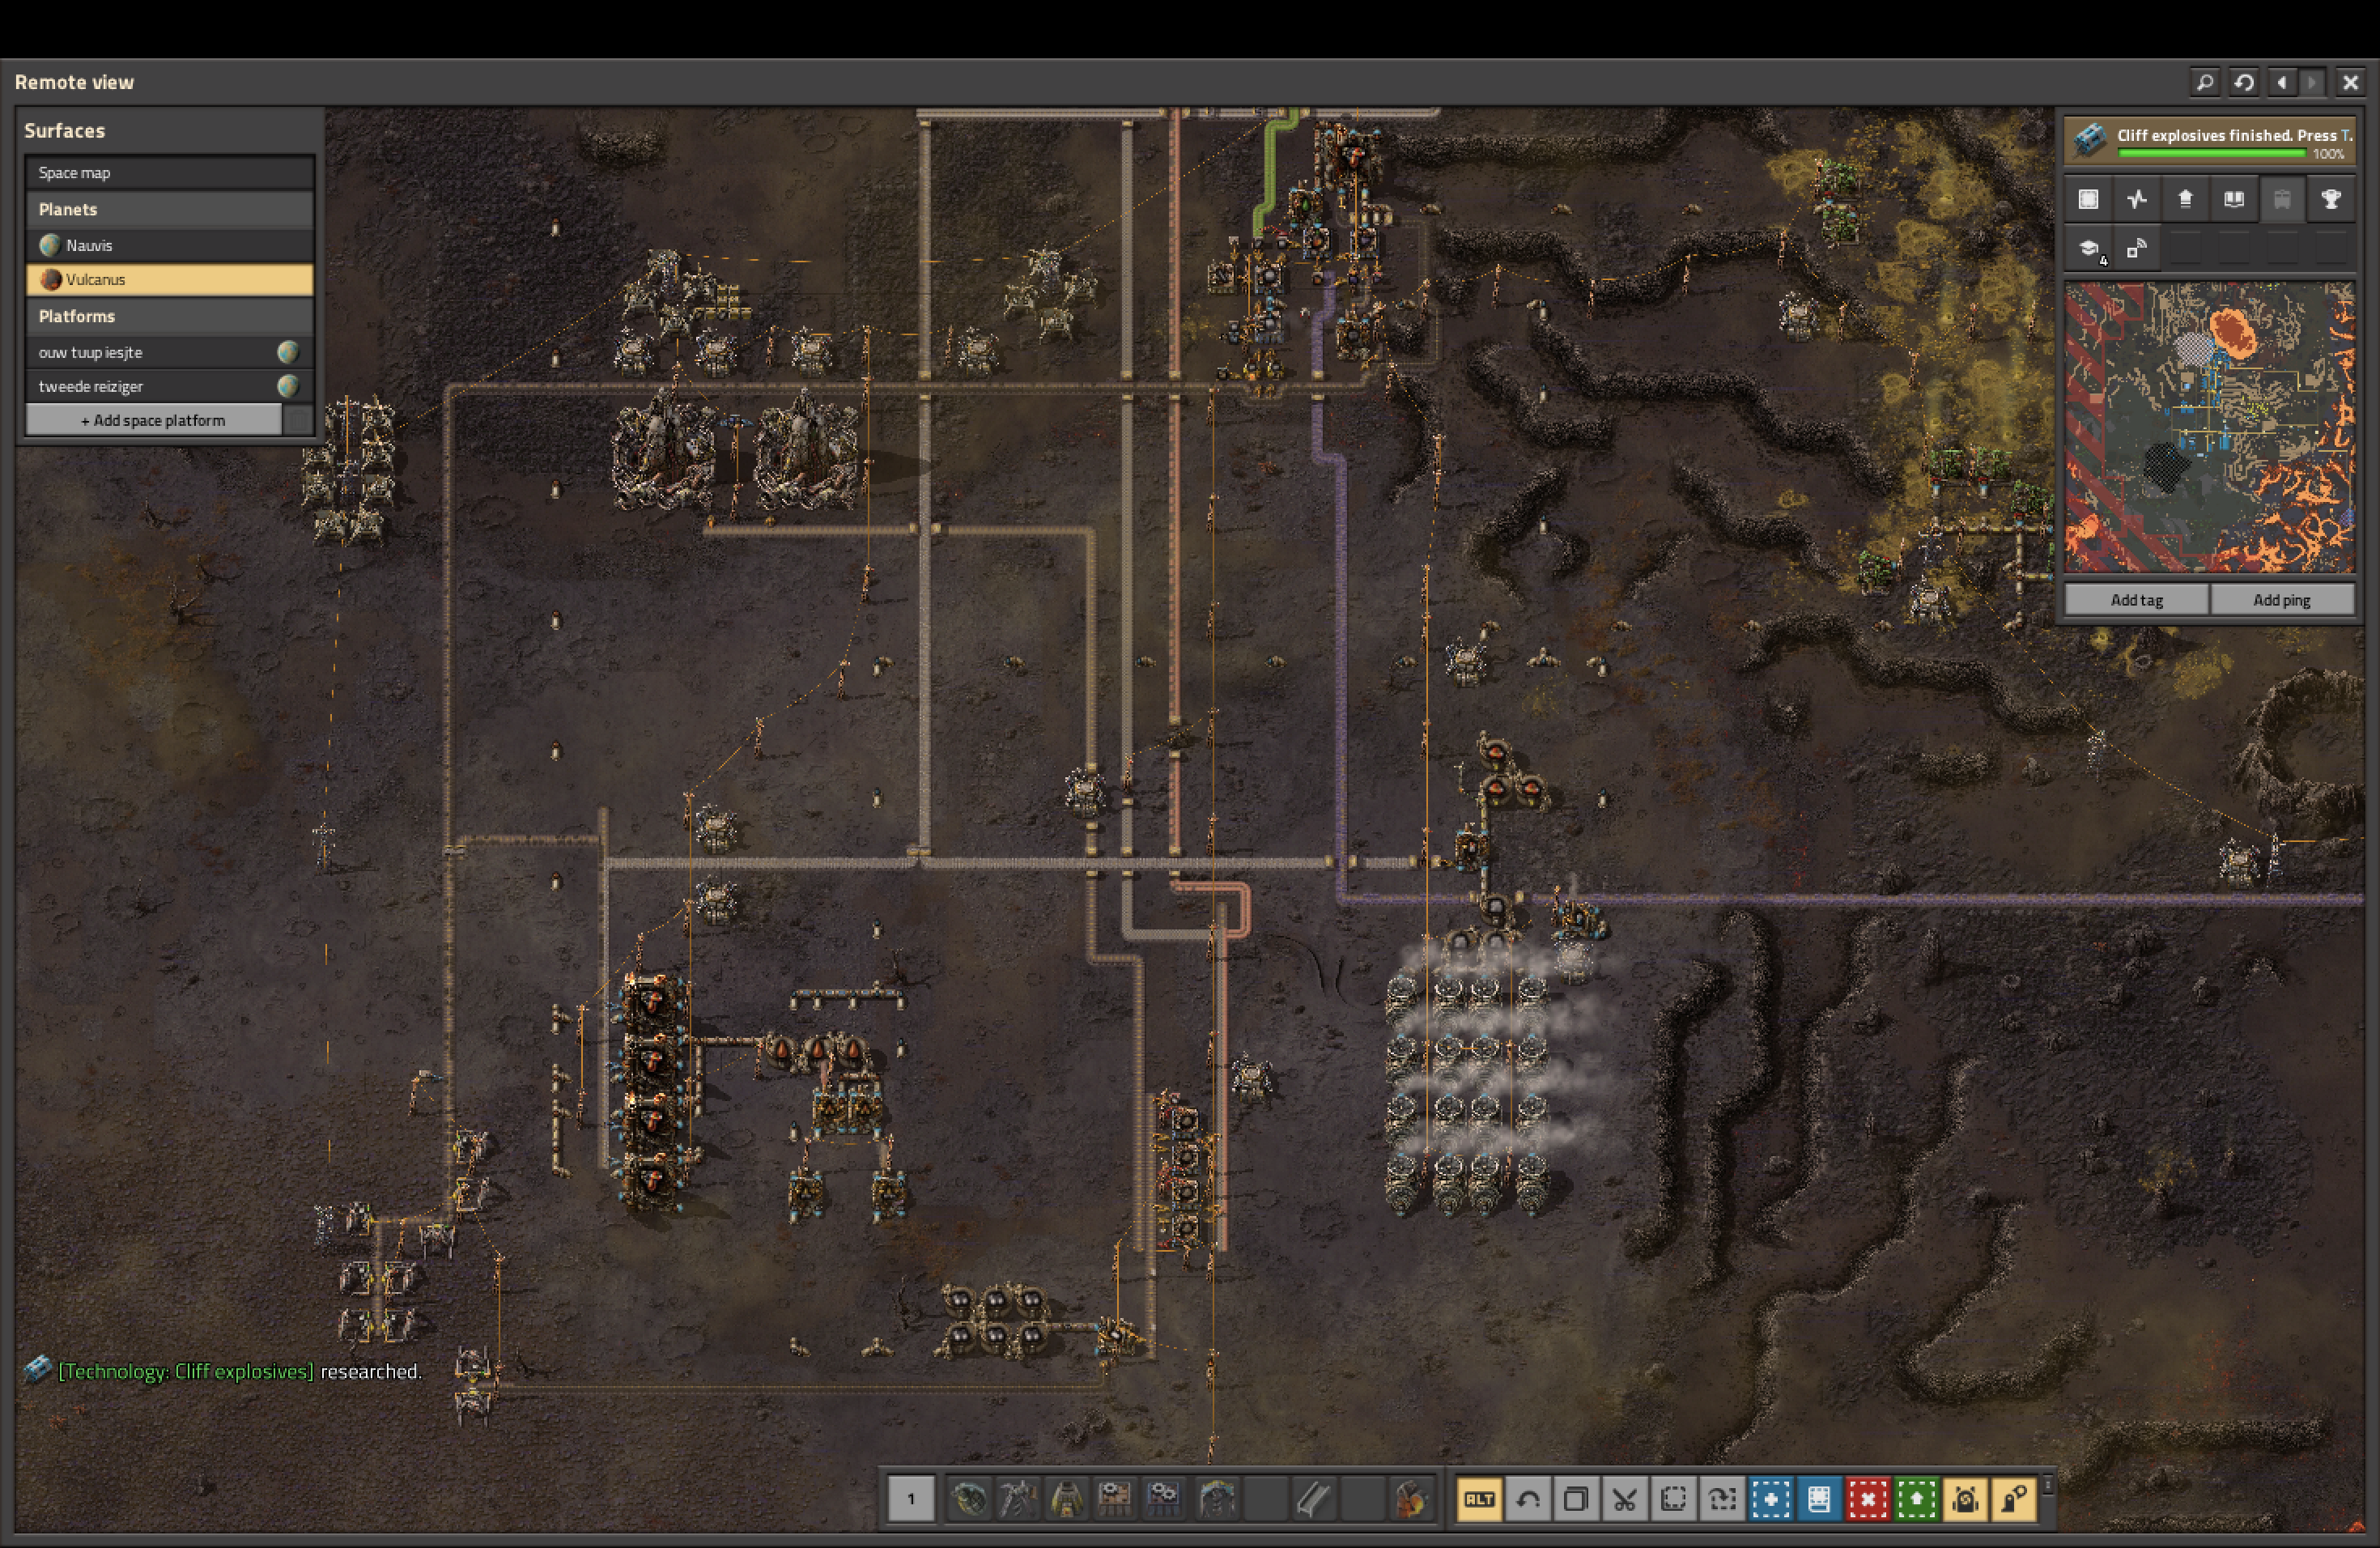Viewport: 2380px width, 1548px height.
Task: Click the Add ping button
Action: 2282,600
